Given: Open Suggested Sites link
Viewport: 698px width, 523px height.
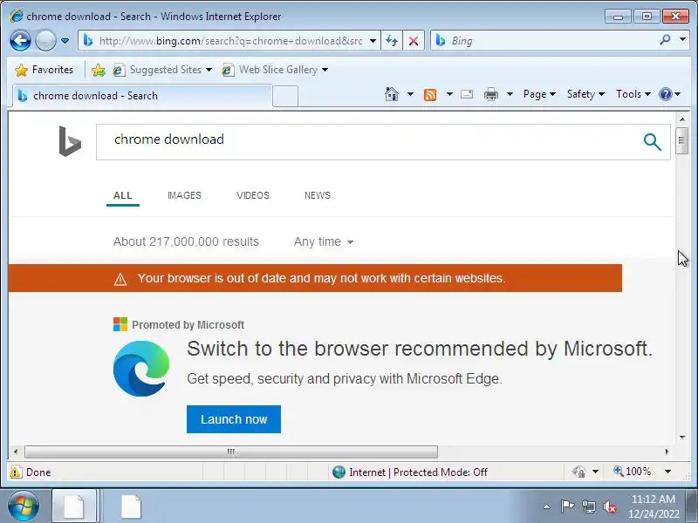Looking at the screenshot, I should [162, 70].
